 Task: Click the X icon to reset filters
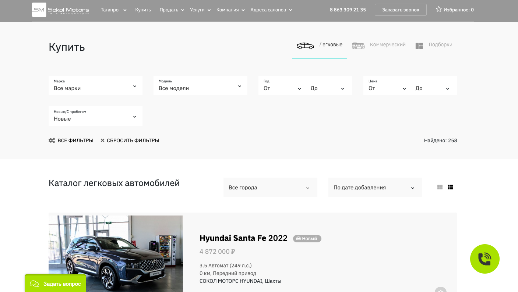click(103, 140)
